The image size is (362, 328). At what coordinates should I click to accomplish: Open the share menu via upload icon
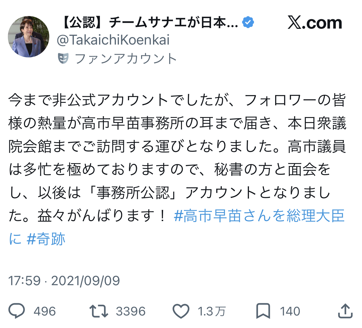345,311
